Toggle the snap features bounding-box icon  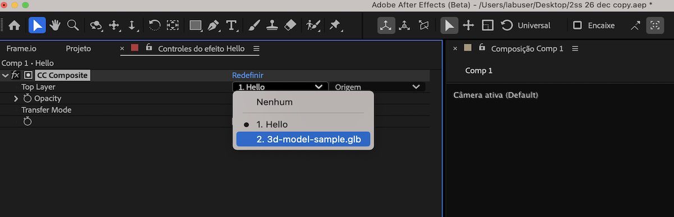[655, 25]
